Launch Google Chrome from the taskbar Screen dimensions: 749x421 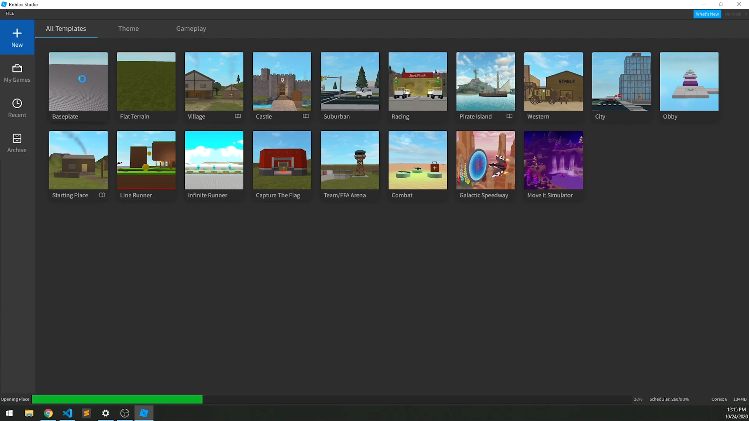coord(48,413)
